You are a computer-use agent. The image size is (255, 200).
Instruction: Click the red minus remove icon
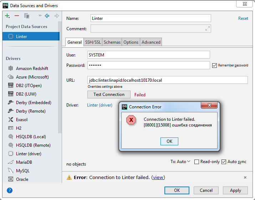point(17,16)
